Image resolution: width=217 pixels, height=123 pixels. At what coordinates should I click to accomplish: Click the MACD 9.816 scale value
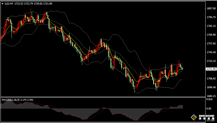[209, 100]
